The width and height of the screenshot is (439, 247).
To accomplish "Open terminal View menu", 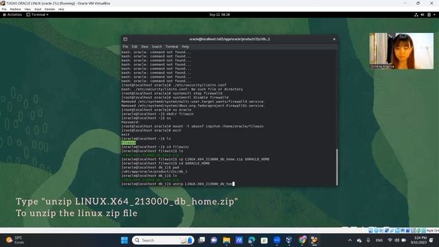I will [x=145, y=47].
